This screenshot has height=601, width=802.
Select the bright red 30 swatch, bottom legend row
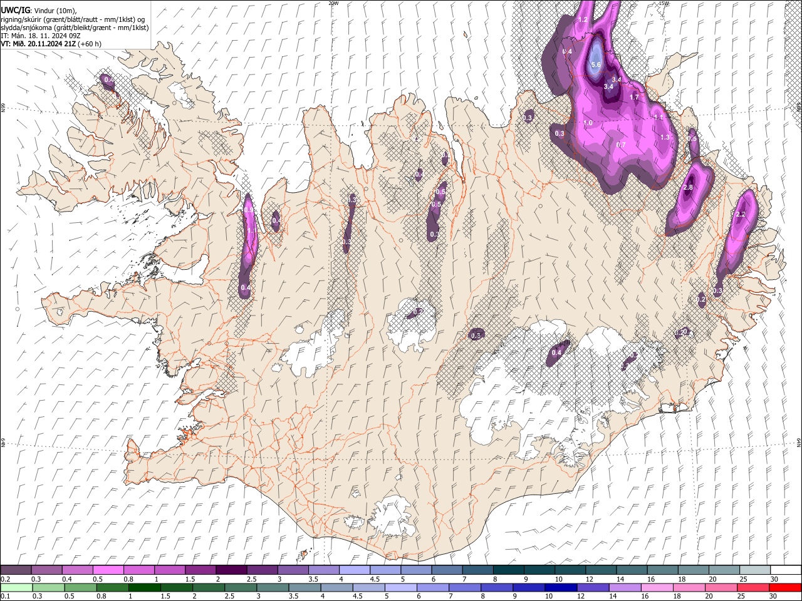(x=786, y=587)
